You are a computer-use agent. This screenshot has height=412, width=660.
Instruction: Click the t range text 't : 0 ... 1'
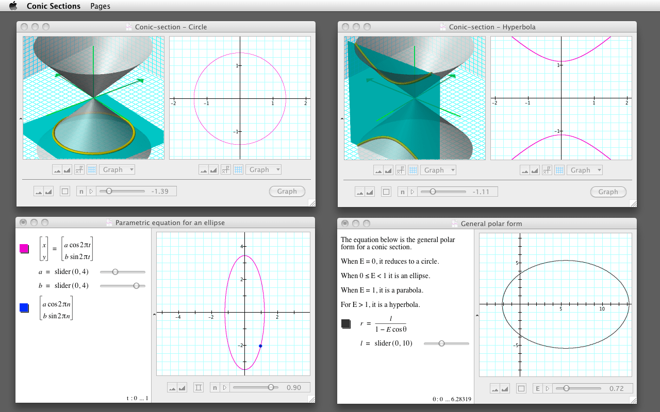pos(137,398)
